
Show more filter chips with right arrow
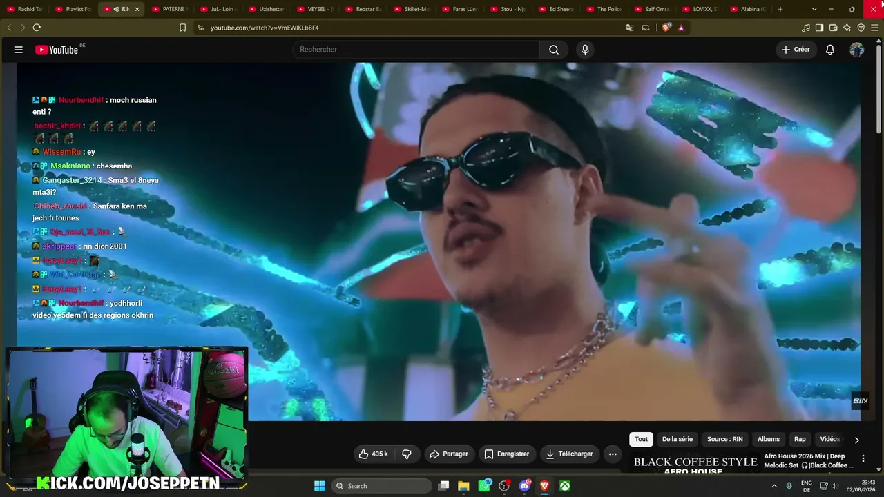coord(856,440)
